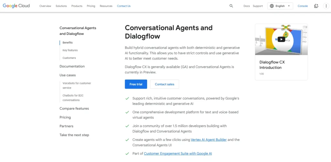Follow the Vertex AI Agent Builder link
Image resolution: width=331 pixels, height=162 pixels.
click(209, 140)
